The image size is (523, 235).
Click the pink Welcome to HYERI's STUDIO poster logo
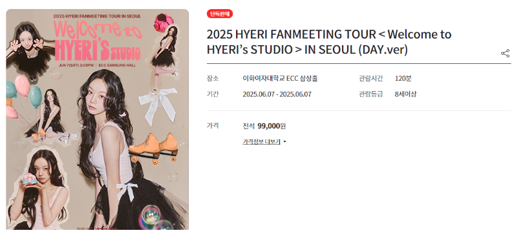point(98,41)
